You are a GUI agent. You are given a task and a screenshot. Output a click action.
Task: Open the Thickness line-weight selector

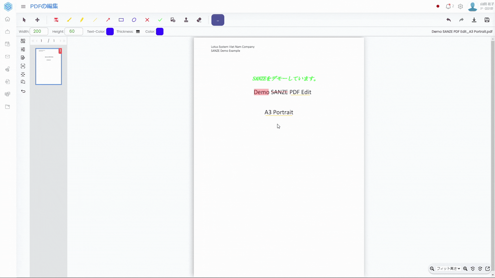tap(138, 31)
